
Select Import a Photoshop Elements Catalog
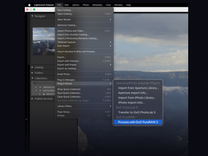point(84,38)
